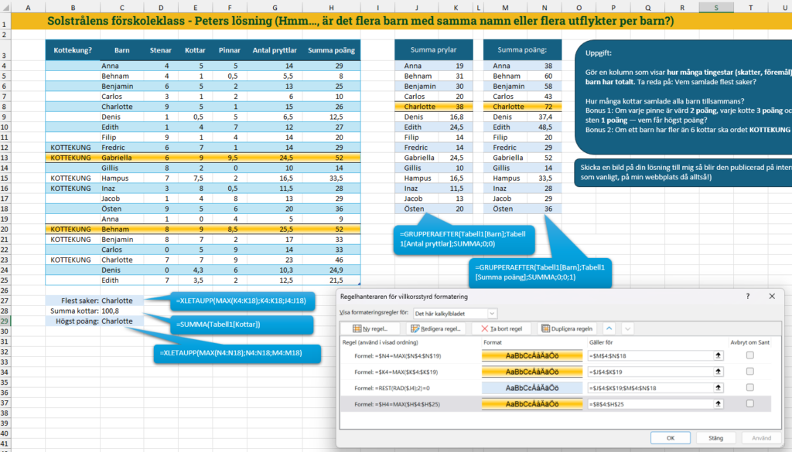Viewport: 792px width, 452px height.
Task: Collapse range picker for =$J$4:$K$19;$M$4:$N$18 rule
Action: [x=718, y=388]
